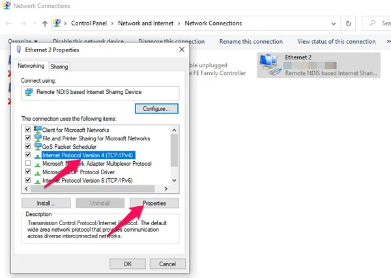Click the address bar location icon
The image size is (391, 278).
(x=57, y=23)
